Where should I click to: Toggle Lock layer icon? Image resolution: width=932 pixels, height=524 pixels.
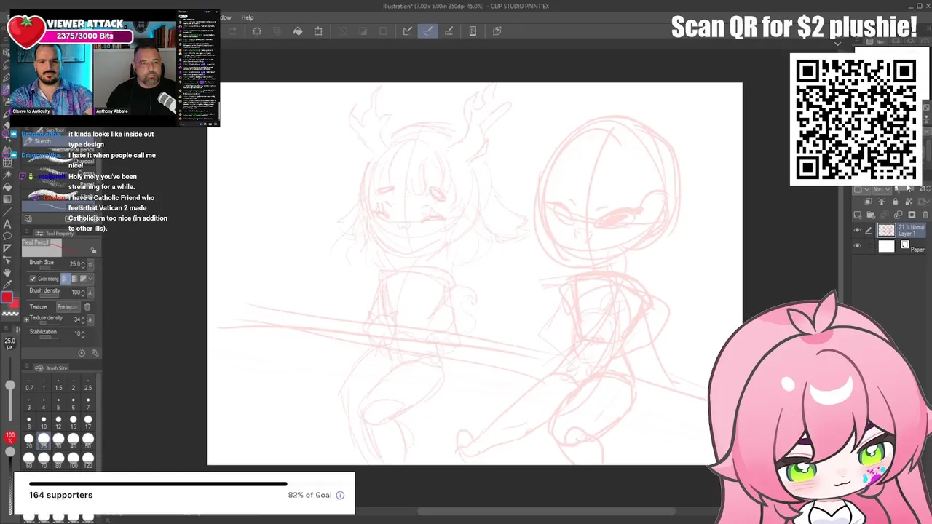[895, 202]
